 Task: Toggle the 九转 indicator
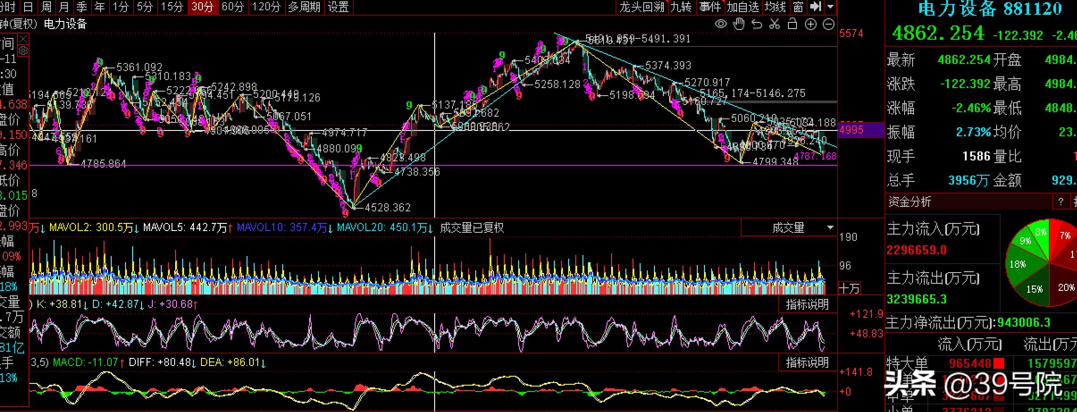(x=681, y=7)
